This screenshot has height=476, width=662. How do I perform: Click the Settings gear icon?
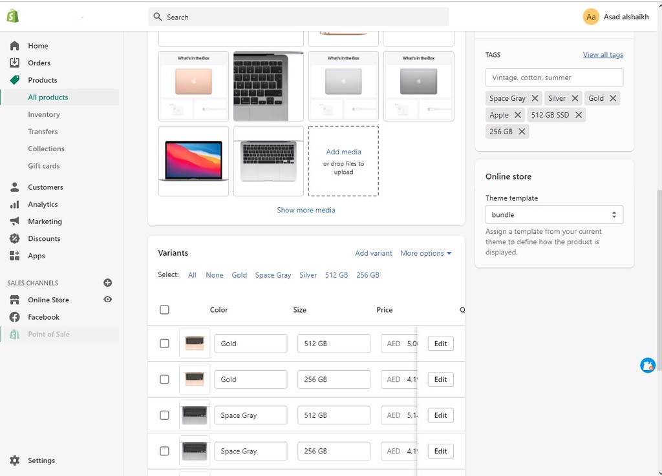tap(14, 460)
